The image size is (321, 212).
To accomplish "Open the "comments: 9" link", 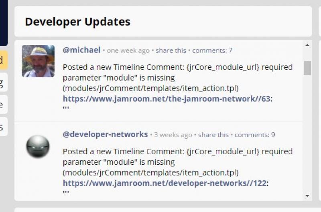I will 255,135.
